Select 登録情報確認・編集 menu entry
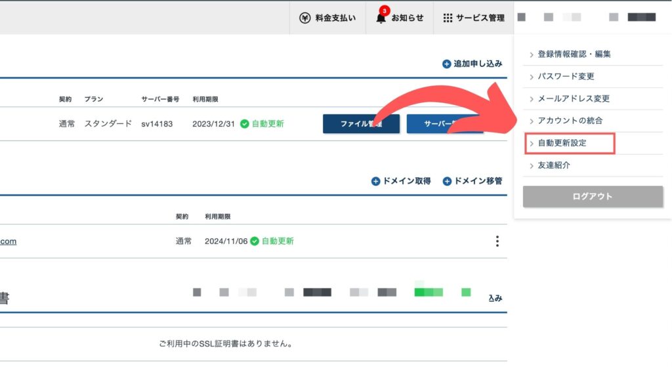This screenshot has width=672, height=378. point(593,54)
